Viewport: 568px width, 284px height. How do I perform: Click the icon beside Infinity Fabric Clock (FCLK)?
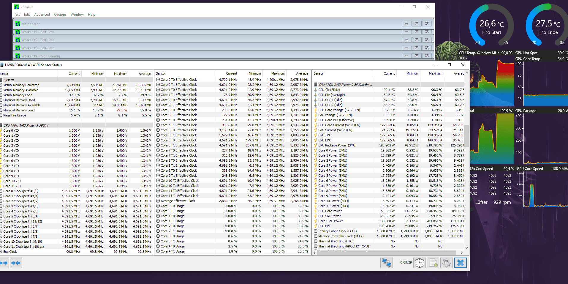click(316, 231)
